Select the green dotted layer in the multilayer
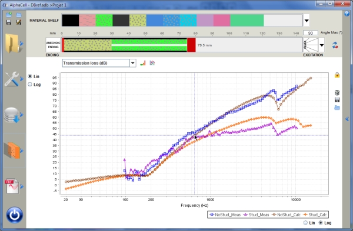Image resolution: width=353 pixels, height=231 pixels. click(149, 45)
